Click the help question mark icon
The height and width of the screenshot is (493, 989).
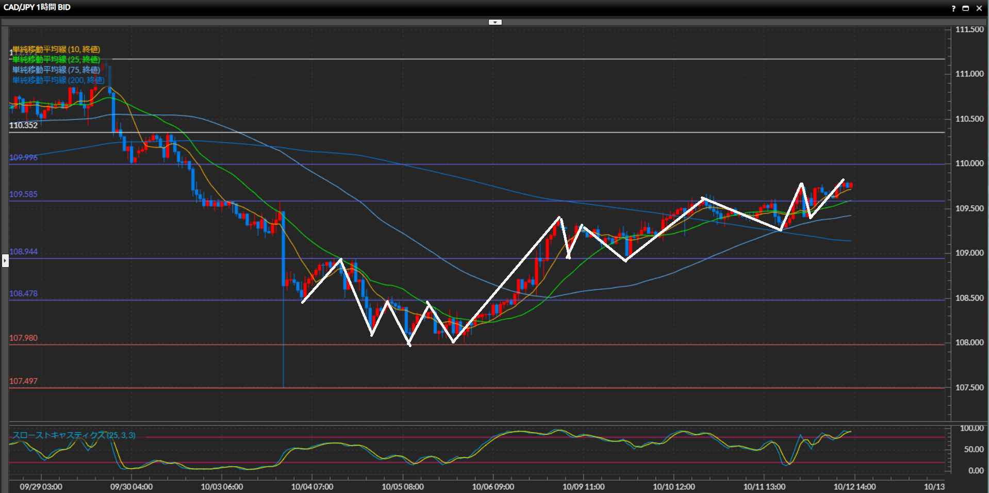point(953,8)
